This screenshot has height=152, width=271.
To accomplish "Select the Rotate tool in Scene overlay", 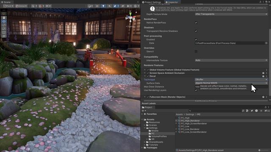I will click(x=4, y=25).
